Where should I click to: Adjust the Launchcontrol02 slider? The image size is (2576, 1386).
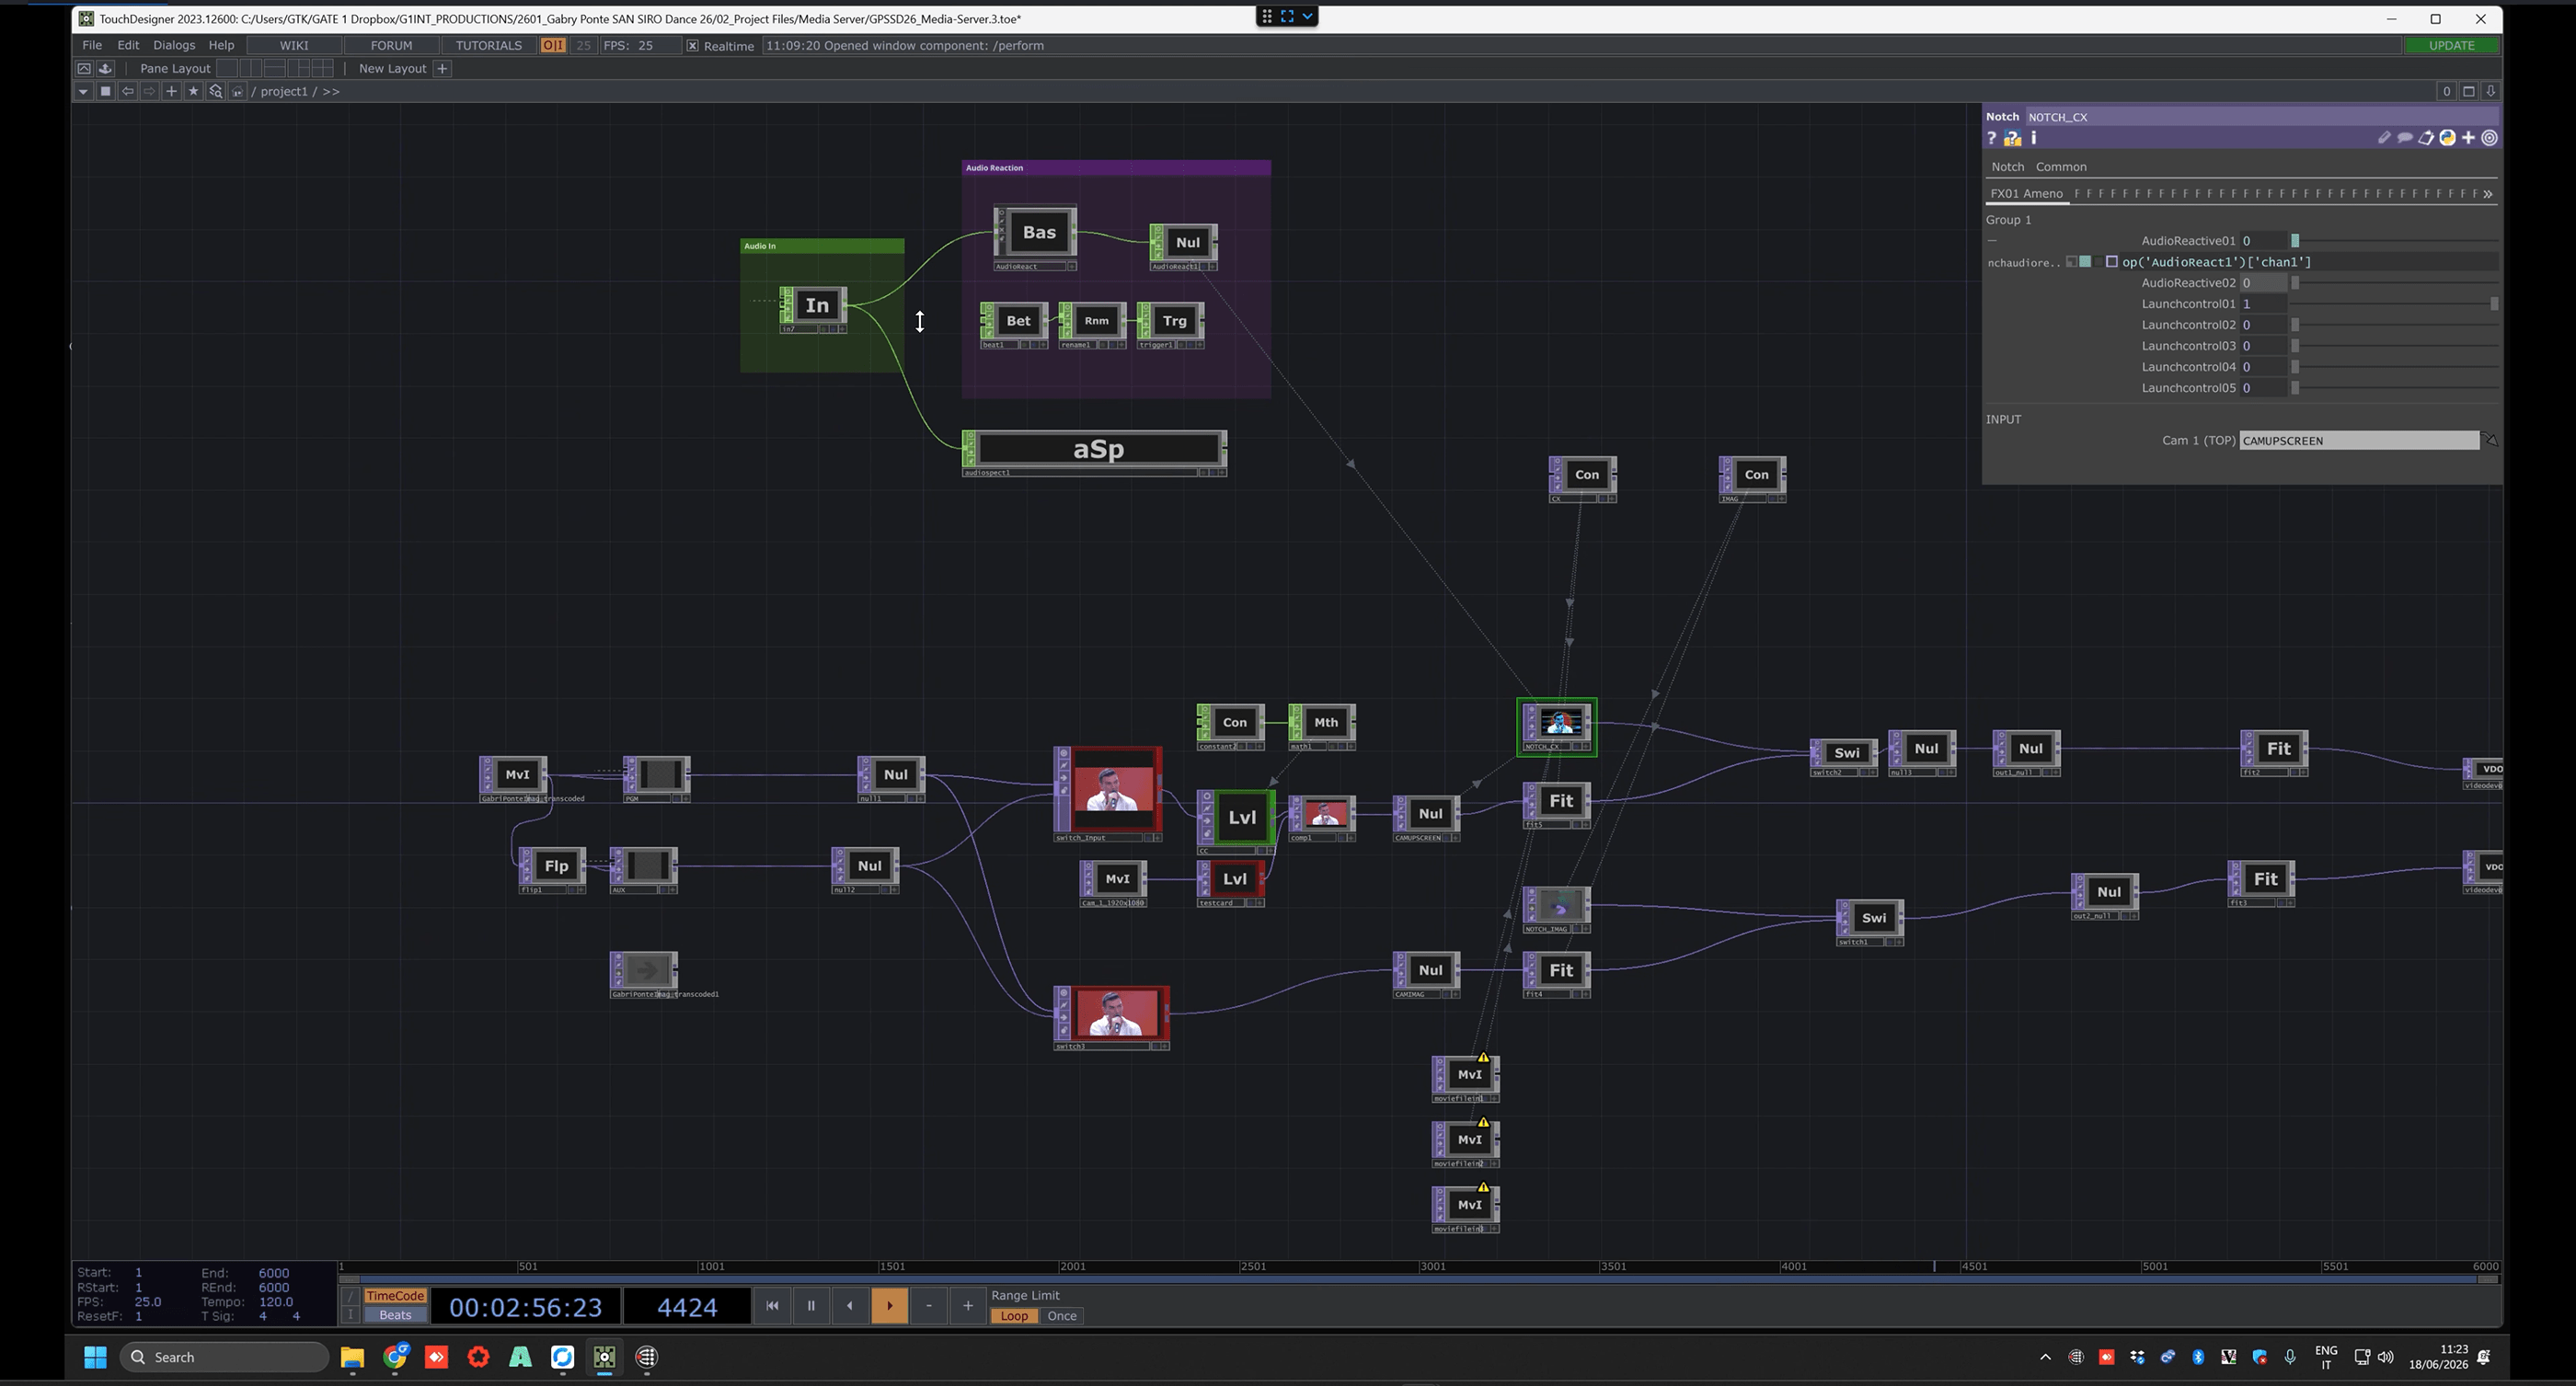pyautogui.click(x=2394, y=325)
